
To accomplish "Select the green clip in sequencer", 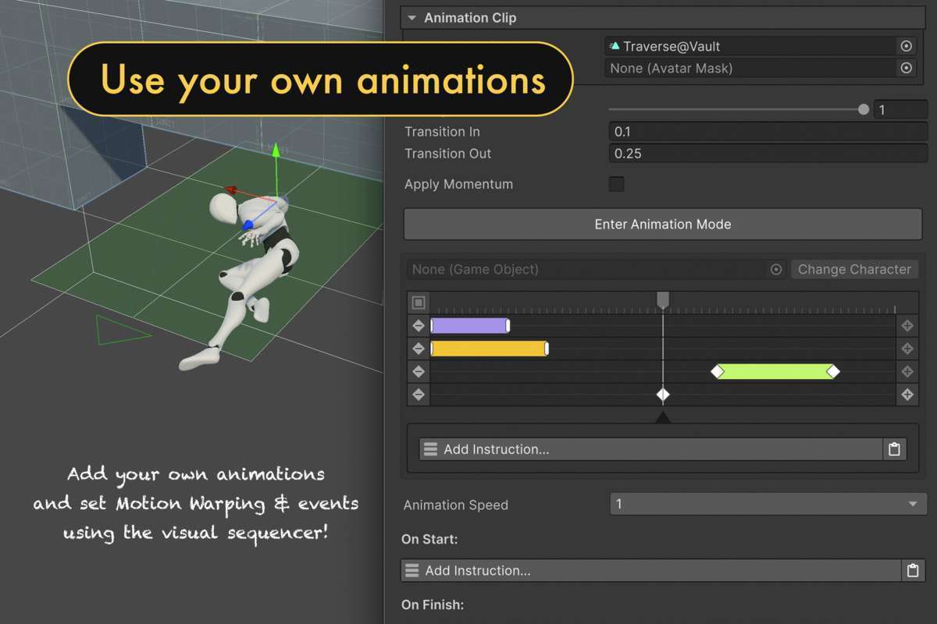I will tap(775, 371).
